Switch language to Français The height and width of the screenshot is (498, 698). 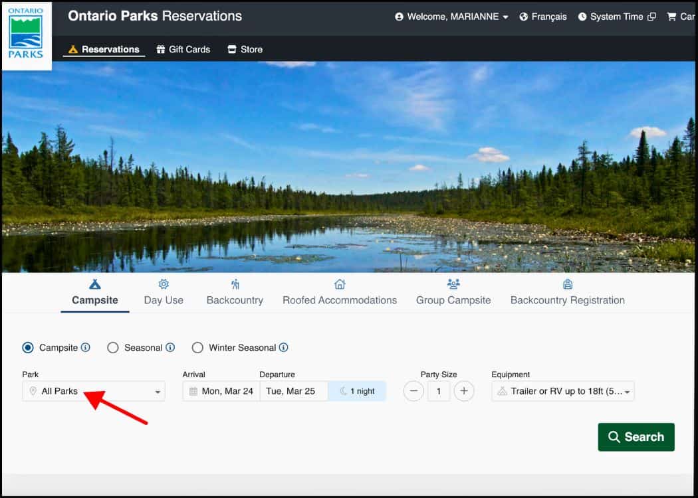point(543,17)
